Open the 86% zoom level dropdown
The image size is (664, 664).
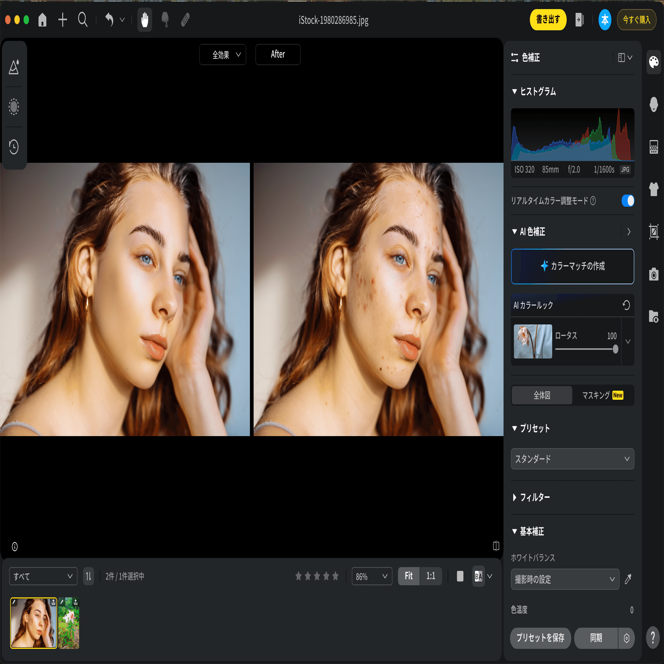[x=371, y=576]
